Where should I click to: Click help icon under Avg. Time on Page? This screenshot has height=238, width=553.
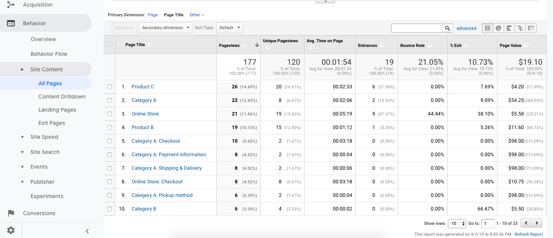[x=312, y=48]
